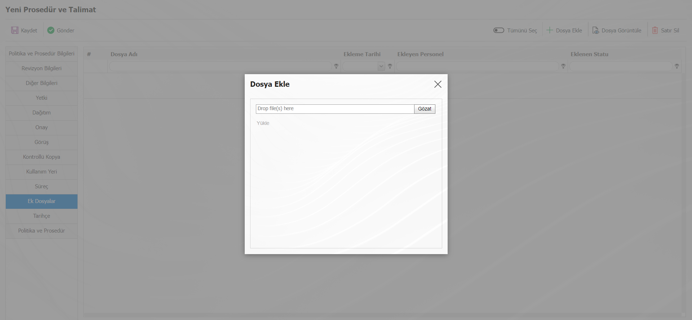Click the plus icon beside Dosya Ekle
692x320 pixels.
(x=550, y=30)
